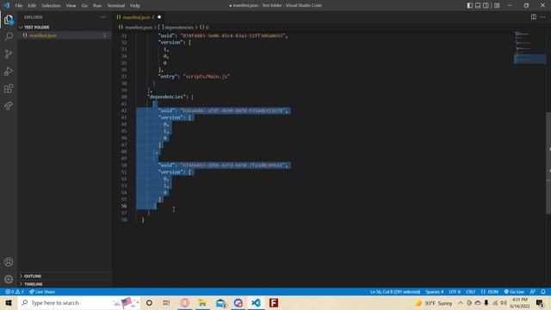Open the Windows Start menu
The height and width of the screenshot is (310, 551).
coord(9,302)
